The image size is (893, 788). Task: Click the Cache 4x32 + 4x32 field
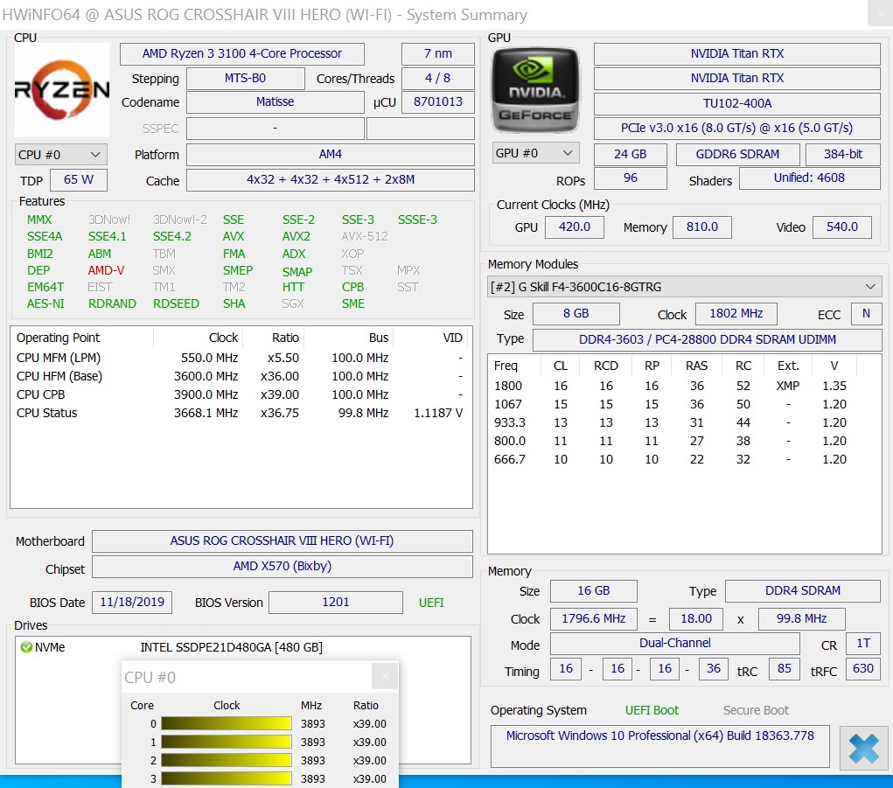click(x=331, y=180)
